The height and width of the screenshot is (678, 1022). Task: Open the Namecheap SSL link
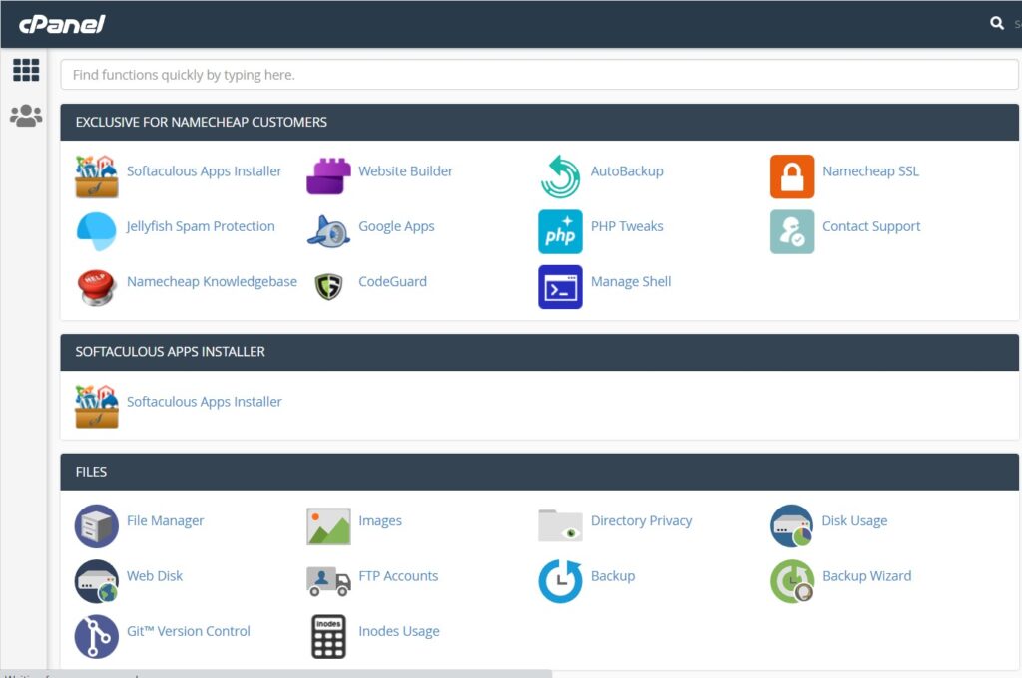point(870,171)
